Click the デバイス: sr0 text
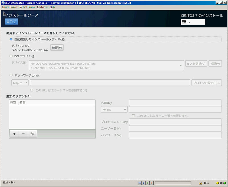This screenshot has height=187, width=228. coord(20,46)
